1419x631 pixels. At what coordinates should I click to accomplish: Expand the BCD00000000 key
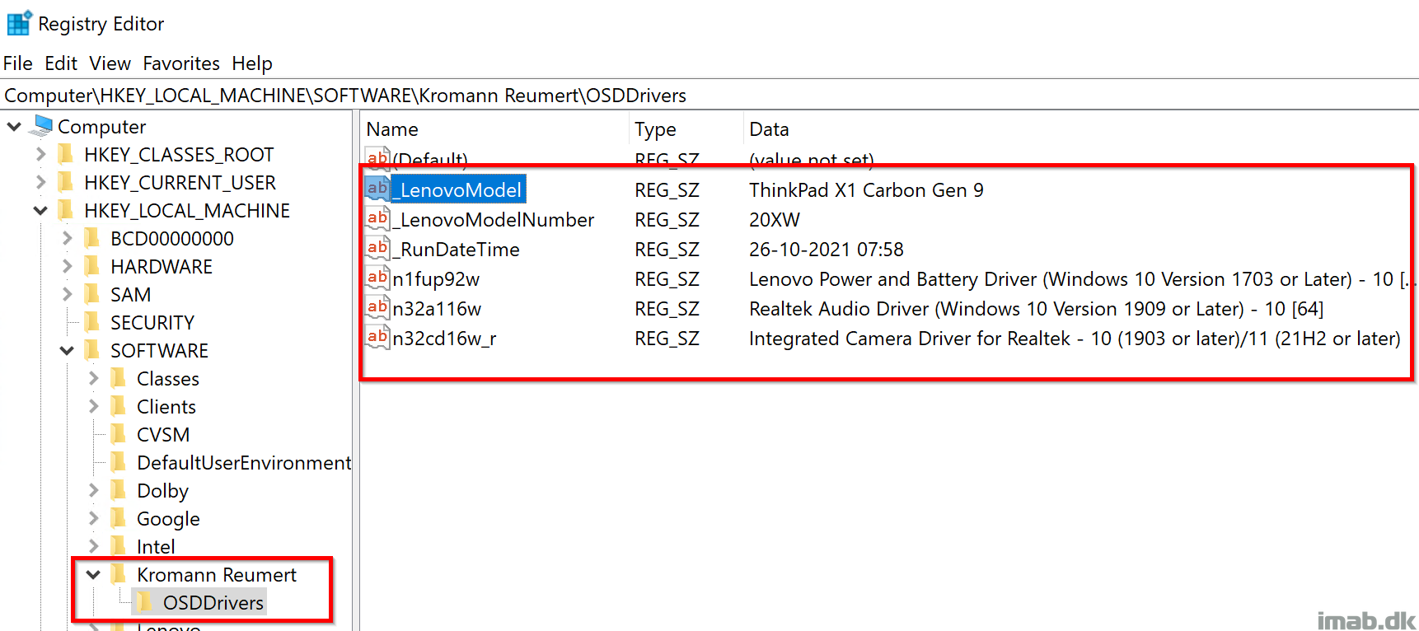click(67, 238)
